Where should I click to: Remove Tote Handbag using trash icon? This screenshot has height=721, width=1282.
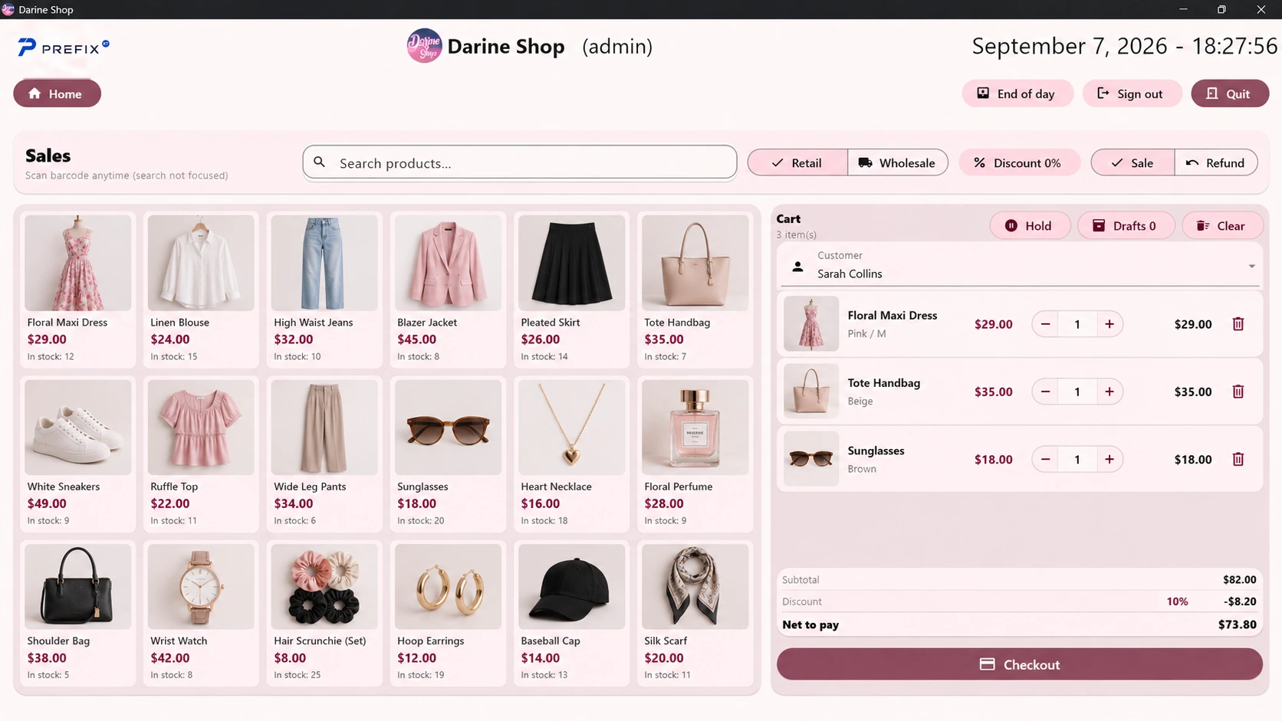tap(1238, 392)
